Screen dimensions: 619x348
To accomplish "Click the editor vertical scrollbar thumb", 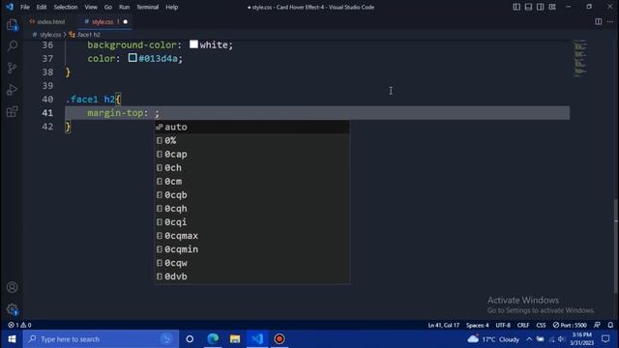I will (616, 246).
